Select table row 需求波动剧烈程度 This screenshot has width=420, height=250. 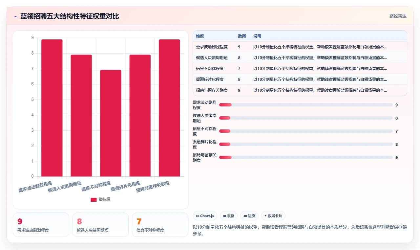pos(300,47)
